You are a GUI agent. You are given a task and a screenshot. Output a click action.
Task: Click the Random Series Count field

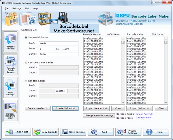click(46, 91)
